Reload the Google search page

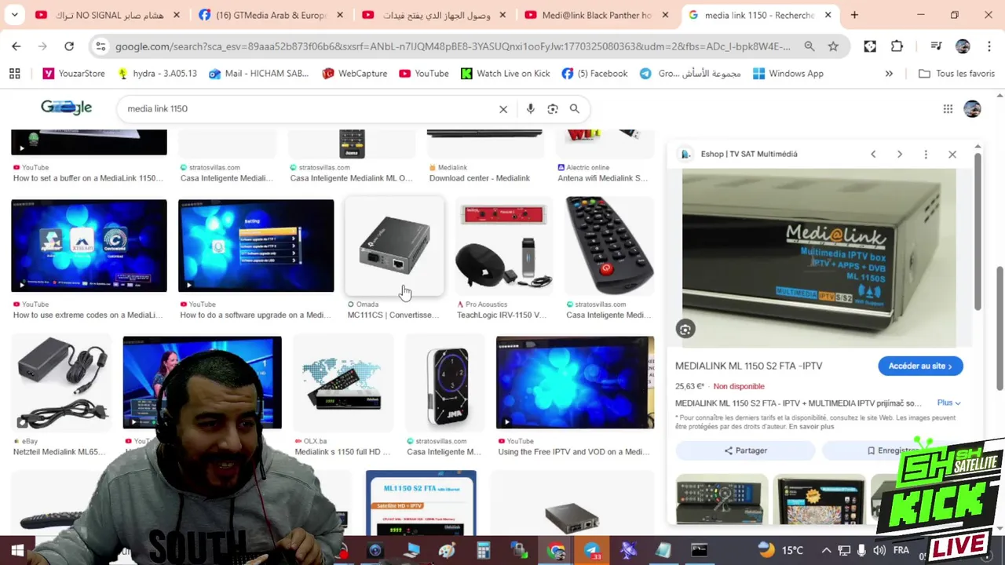click(69, 46)
